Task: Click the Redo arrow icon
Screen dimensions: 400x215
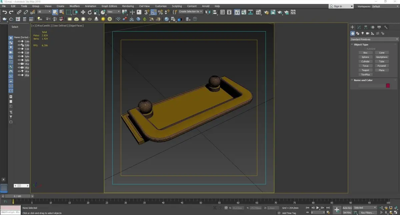Action: [11, 12]
